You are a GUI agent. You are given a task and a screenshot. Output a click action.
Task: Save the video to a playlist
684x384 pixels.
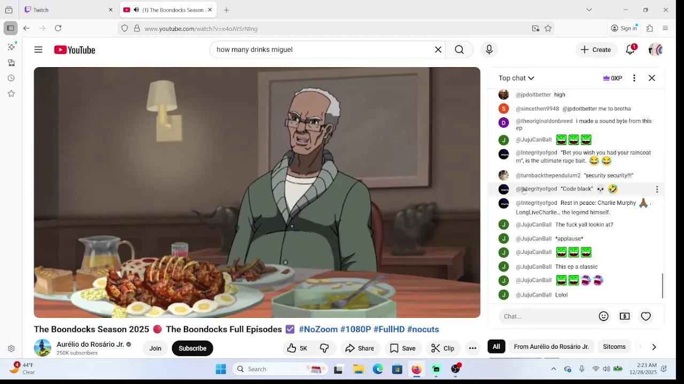coord(403,348)
